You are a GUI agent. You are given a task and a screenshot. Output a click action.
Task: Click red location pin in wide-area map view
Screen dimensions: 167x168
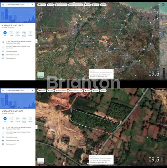(111, 43)
